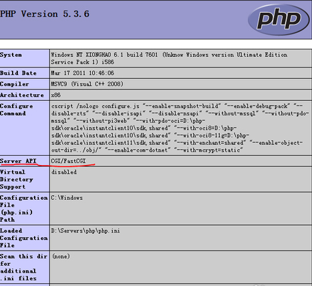The height and width of the screenshot is (286, 312).
Task: Click the CGI/FastCGI value
Action: pos(68,161)
